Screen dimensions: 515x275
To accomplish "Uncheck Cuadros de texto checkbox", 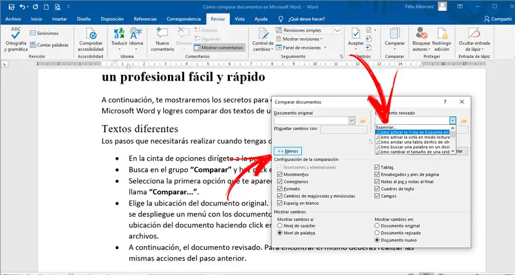I will coord(377,189).
